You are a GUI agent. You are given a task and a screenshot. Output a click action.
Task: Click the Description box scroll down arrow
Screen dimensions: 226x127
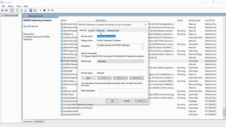142,49
